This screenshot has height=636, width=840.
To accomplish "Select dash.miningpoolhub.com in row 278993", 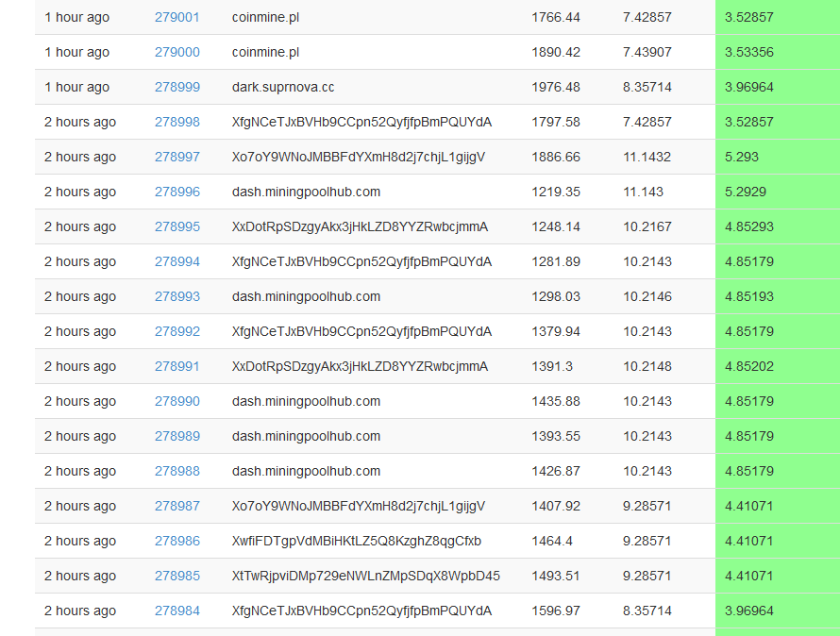I will (x=306, y=297).
